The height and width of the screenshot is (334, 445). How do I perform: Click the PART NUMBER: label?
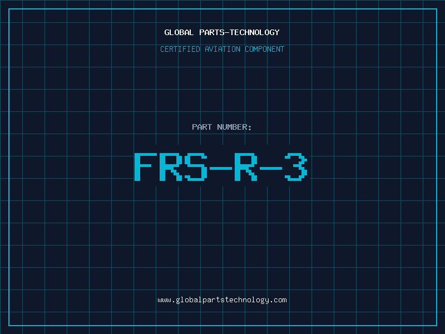tap(221, 127)
